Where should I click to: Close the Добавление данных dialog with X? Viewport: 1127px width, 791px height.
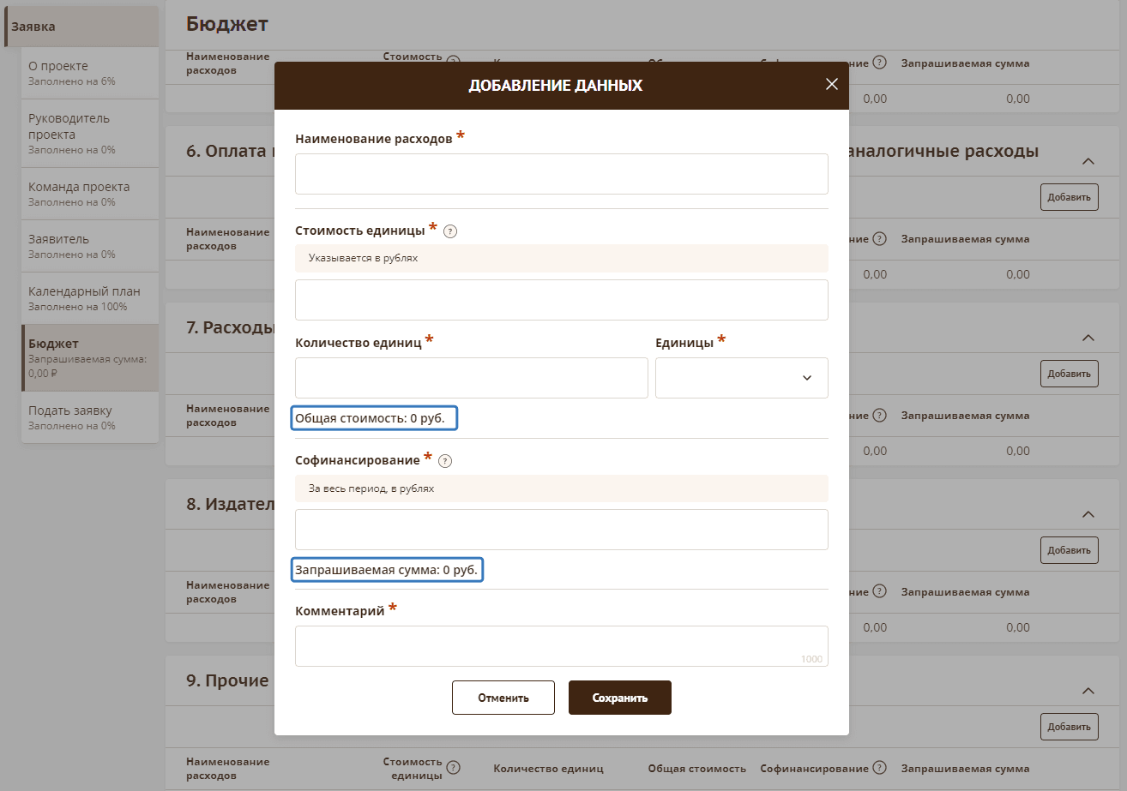pos(830,84)
